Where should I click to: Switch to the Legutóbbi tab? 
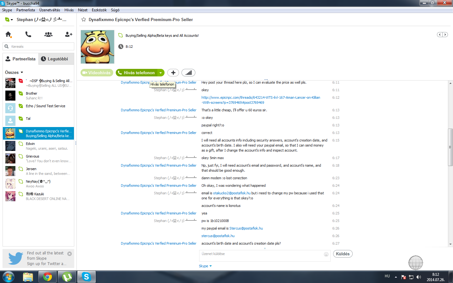pyautogui.click(x=56, y=59)
